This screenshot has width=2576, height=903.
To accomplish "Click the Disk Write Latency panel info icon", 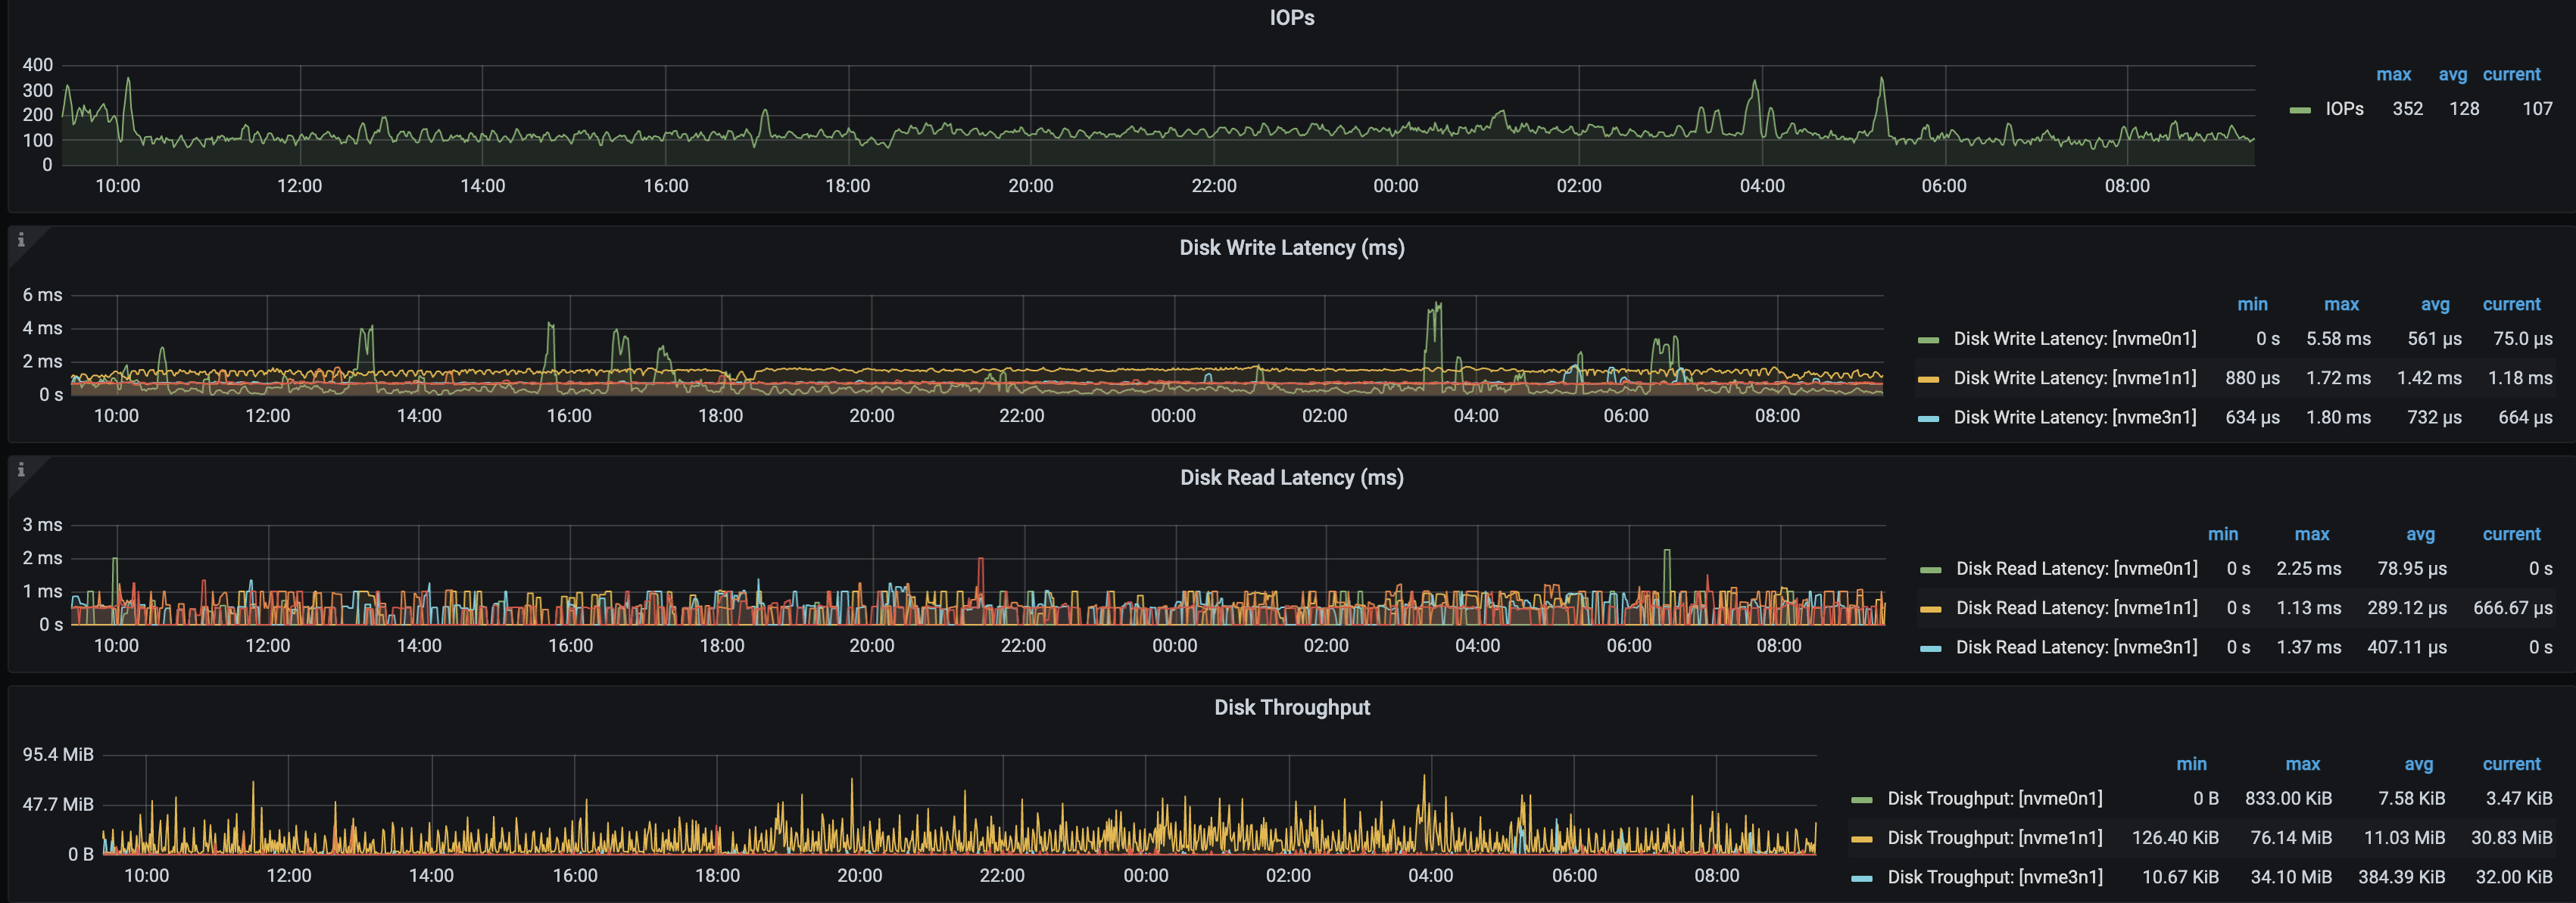I will pos(21,240).
